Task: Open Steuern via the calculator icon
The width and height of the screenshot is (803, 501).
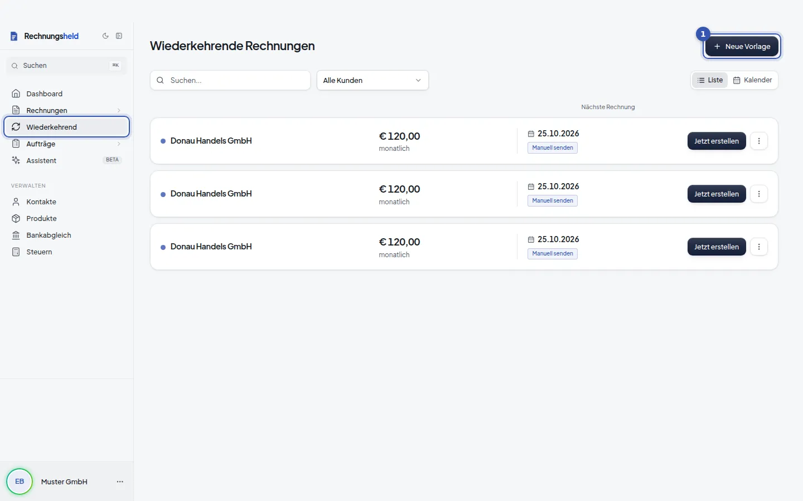Action: (16, 252)
